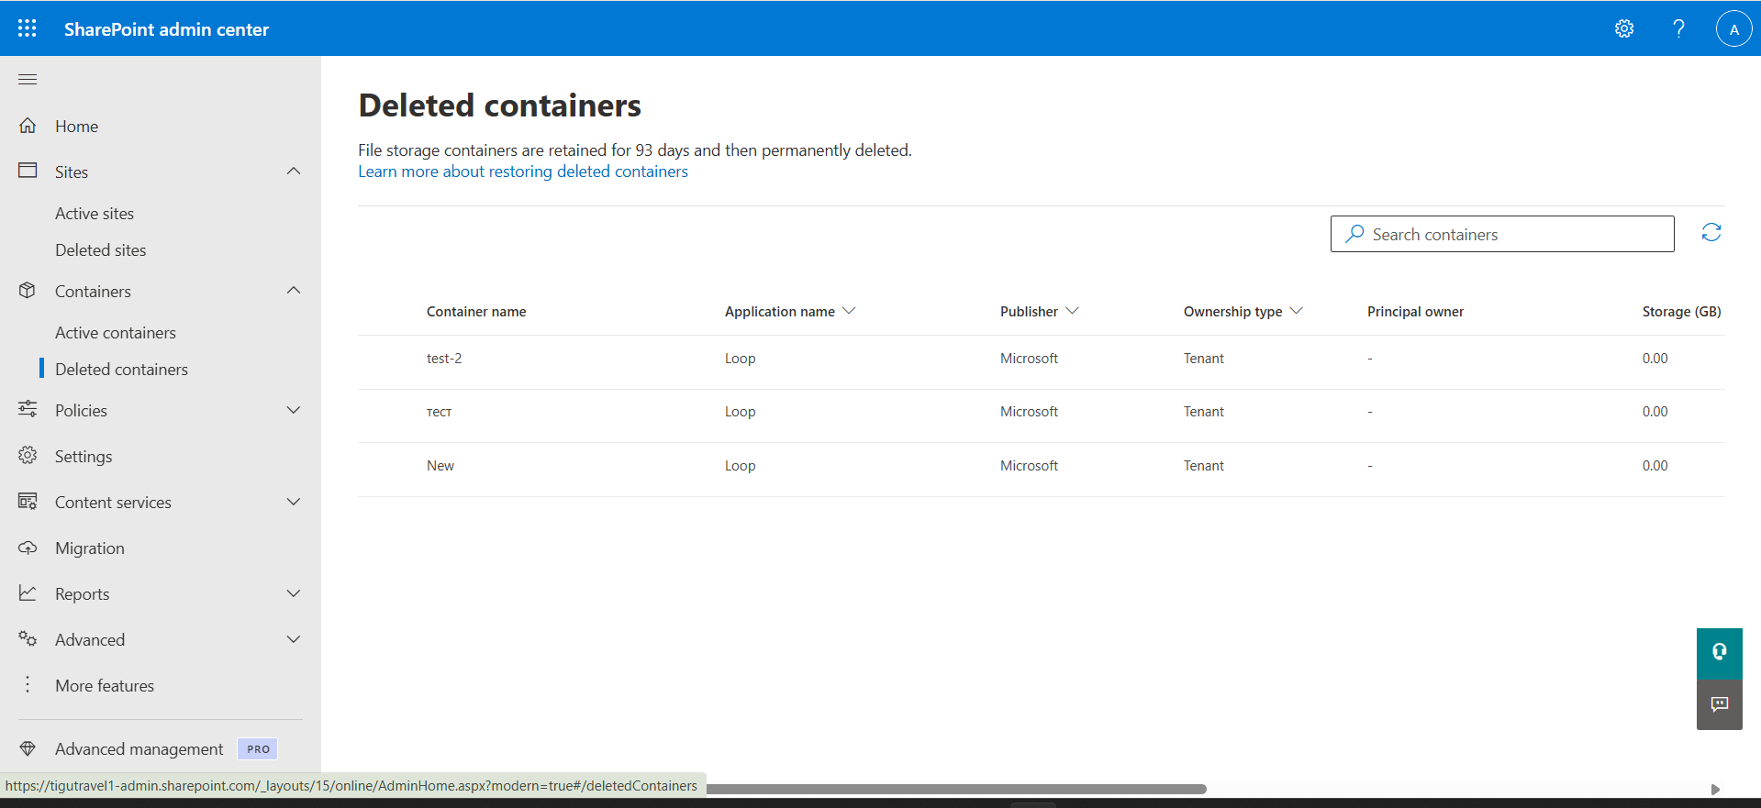The image size is (1761, 808).
Task: Click in the Search containers field
Action: (x=1502, y=234)
